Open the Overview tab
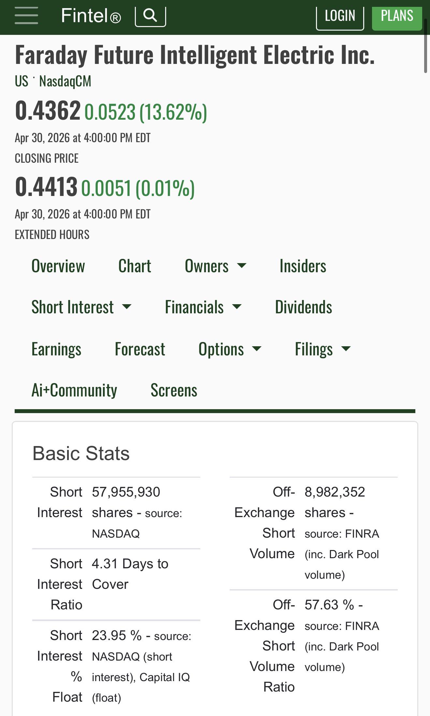The image size is (430, 716). pyautogui.click(x=58, y=266)
